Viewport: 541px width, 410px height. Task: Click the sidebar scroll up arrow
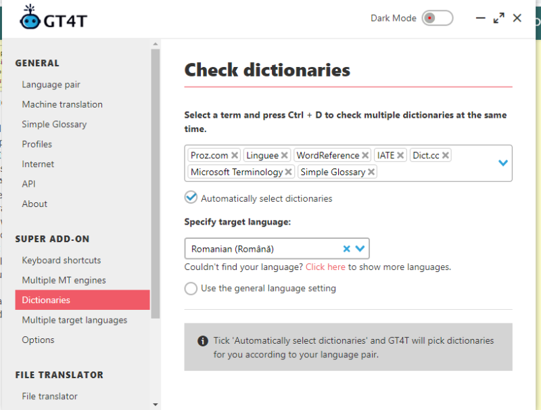[x=156, y=44]
